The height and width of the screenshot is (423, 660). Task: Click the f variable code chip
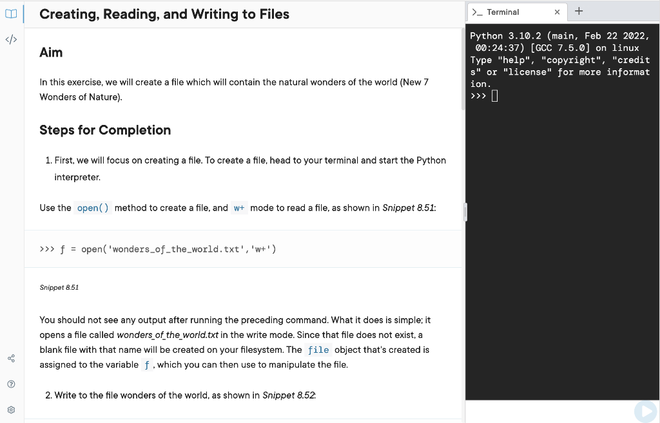(x=147, y=364)
